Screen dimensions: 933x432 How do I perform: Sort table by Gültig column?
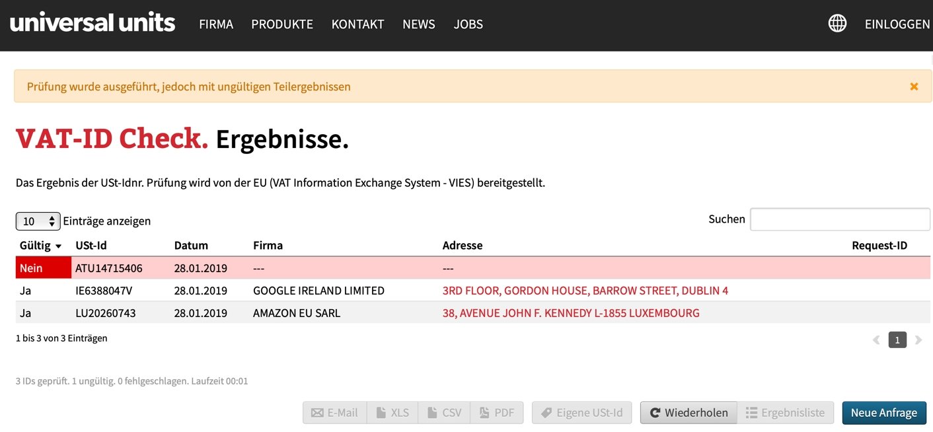[x=40, y=246]
